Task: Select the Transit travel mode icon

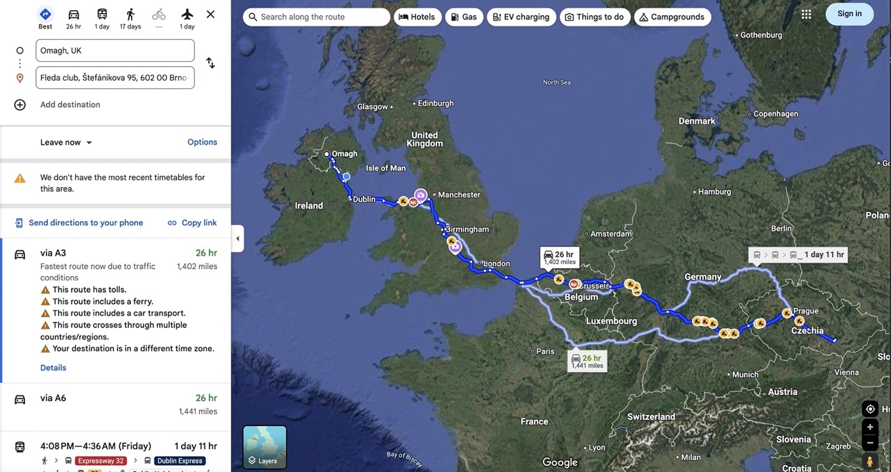Action: (x=102, y=15)
